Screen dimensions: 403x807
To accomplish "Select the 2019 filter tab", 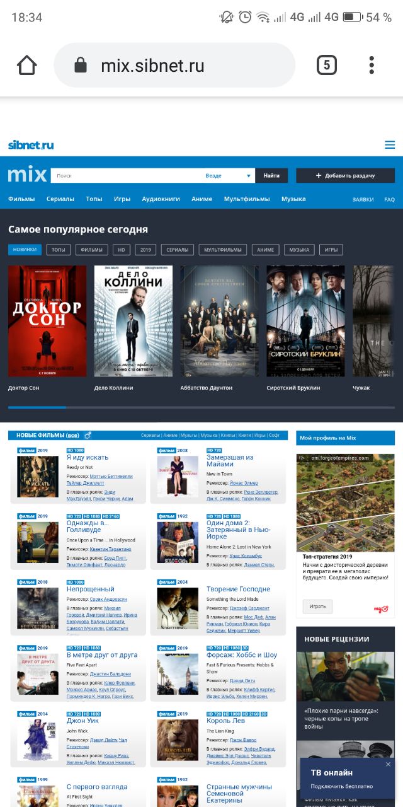I will pos(145,250).
